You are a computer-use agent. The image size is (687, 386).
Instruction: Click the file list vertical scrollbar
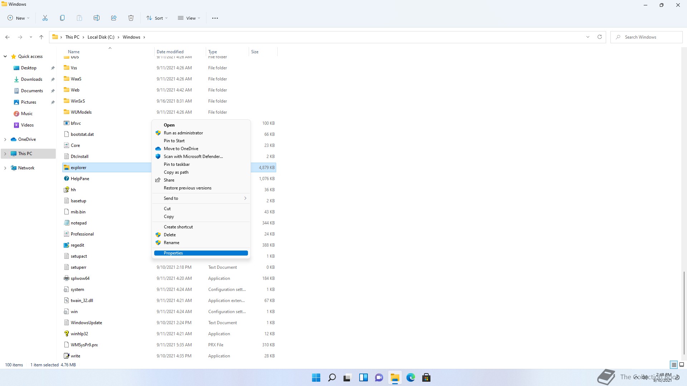coord(684,313)
